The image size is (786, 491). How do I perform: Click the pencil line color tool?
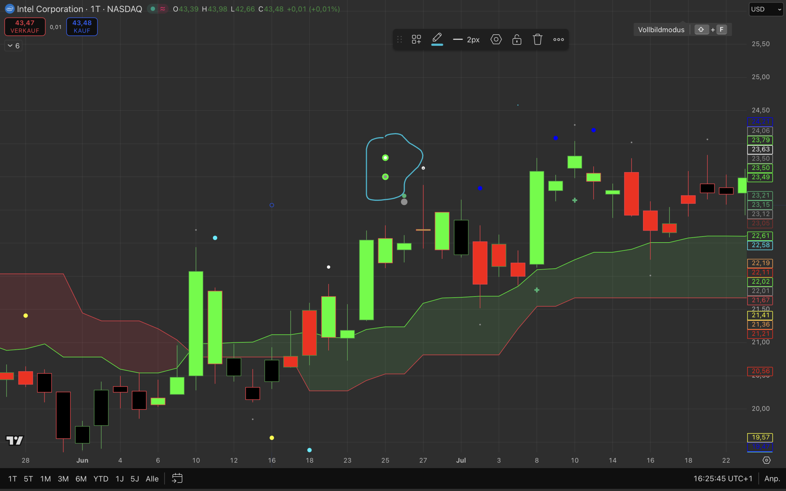[x=437, y=39]
